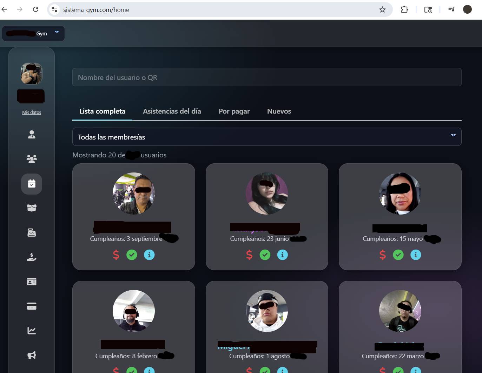Click the hand holding dollar sidebar icon
The height and width of the screenshot is (373, 482).
(32, 257)
